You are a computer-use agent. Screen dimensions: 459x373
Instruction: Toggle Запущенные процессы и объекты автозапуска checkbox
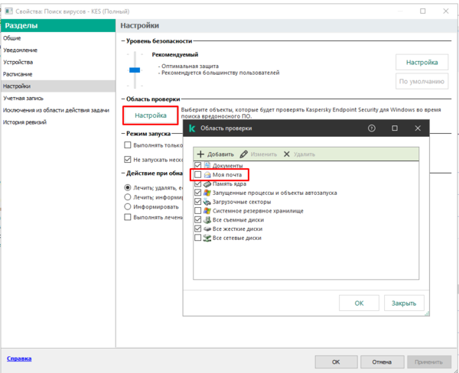[x=198, y=193]
